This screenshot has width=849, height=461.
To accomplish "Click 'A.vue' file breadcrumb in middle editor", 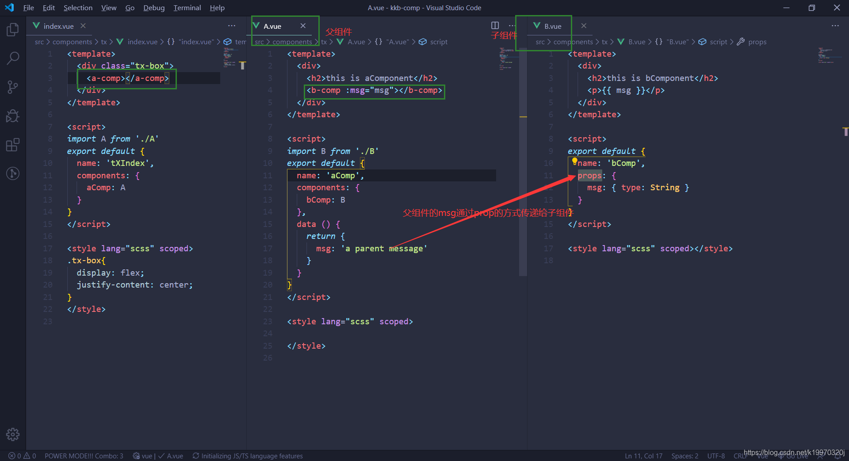I will click(356, 42).
